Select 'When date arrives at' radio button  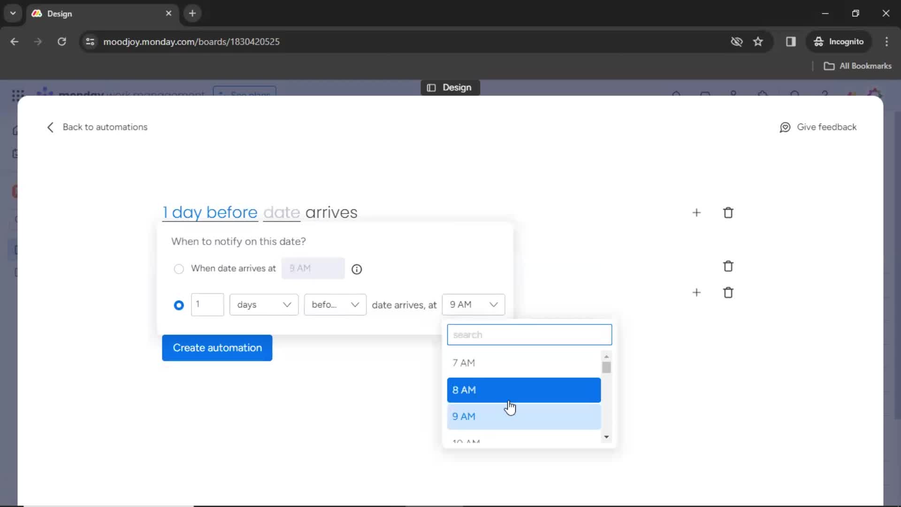[x=179, y=268]
